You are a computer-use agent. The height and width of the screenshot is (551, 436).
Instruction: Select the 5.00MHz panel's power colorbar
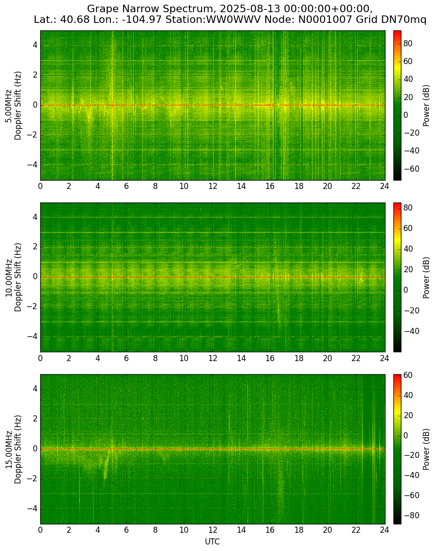coord(397,105)
